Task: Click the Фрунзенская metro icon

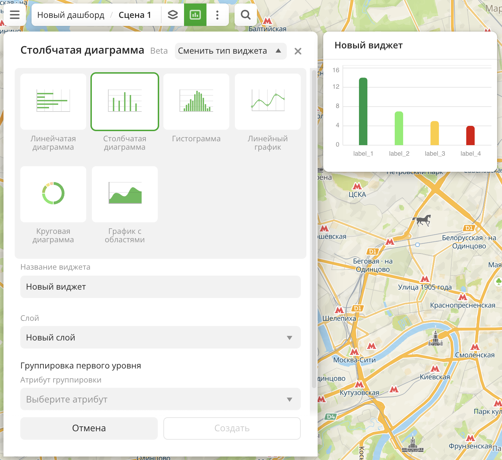Action: tap(470, 438)
